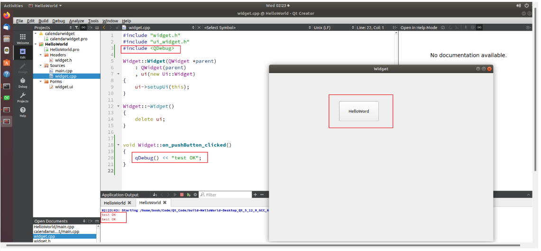The image size is (541, 251).
Task: Switch to Welcome mode in sidebar
Action: tap(23, 39)
